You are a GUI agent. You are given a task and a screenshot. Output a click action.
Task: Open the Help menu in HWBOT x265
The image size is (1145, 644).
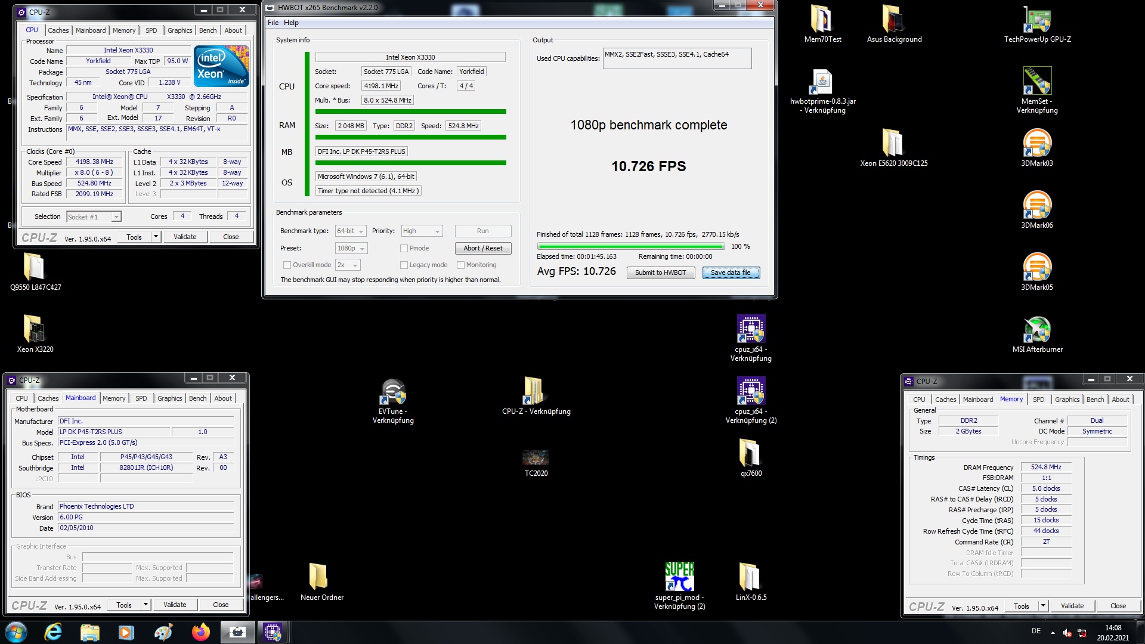coord(291,23)
